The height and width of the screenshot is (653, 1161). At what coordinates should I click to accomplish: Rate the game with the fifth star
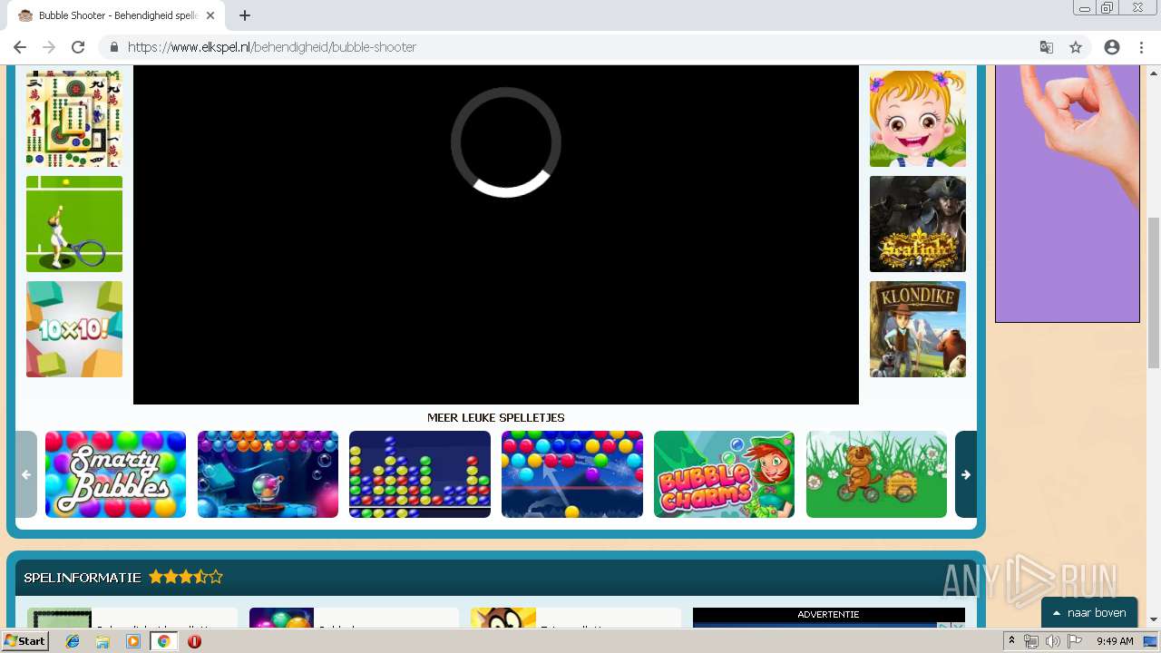[216, 577]
